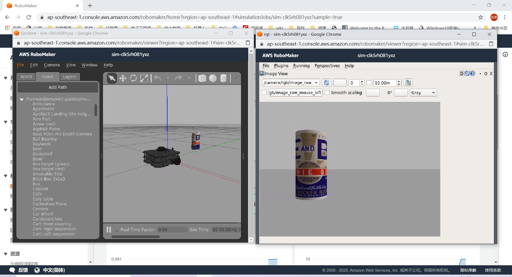The height and width of the screenshot is (277, 512).
Task: Close the Image View plugin with X
Action: pos(491,74)
